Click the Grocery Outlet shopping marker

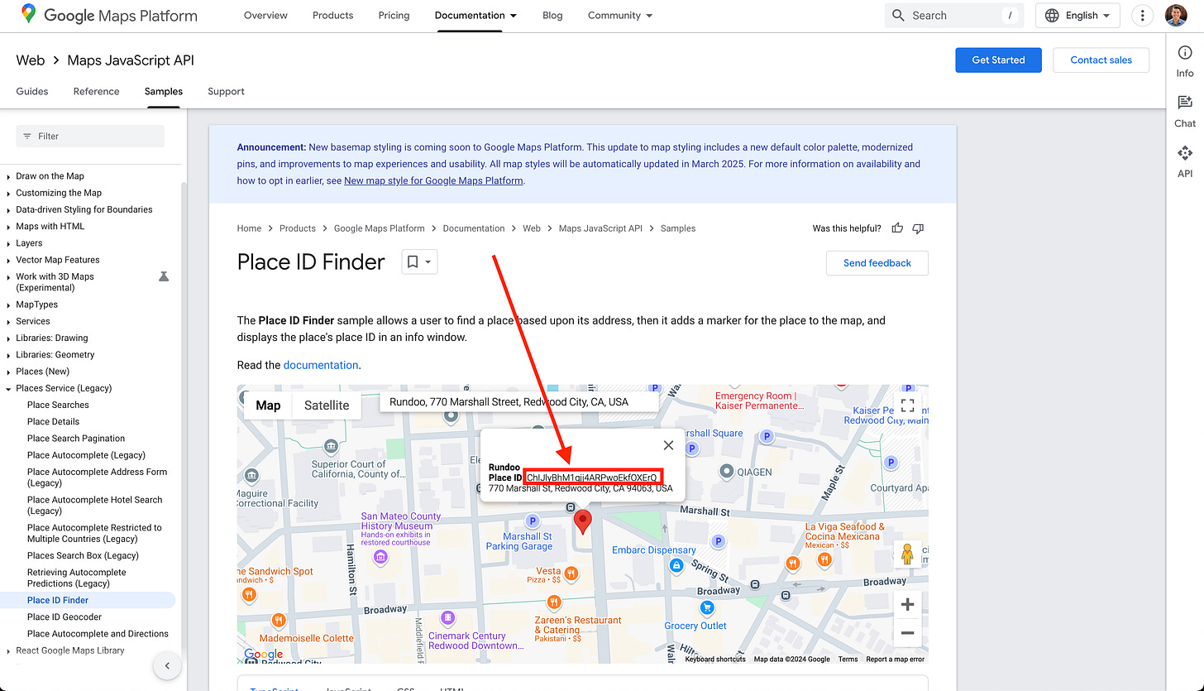(x=706, y=608)
